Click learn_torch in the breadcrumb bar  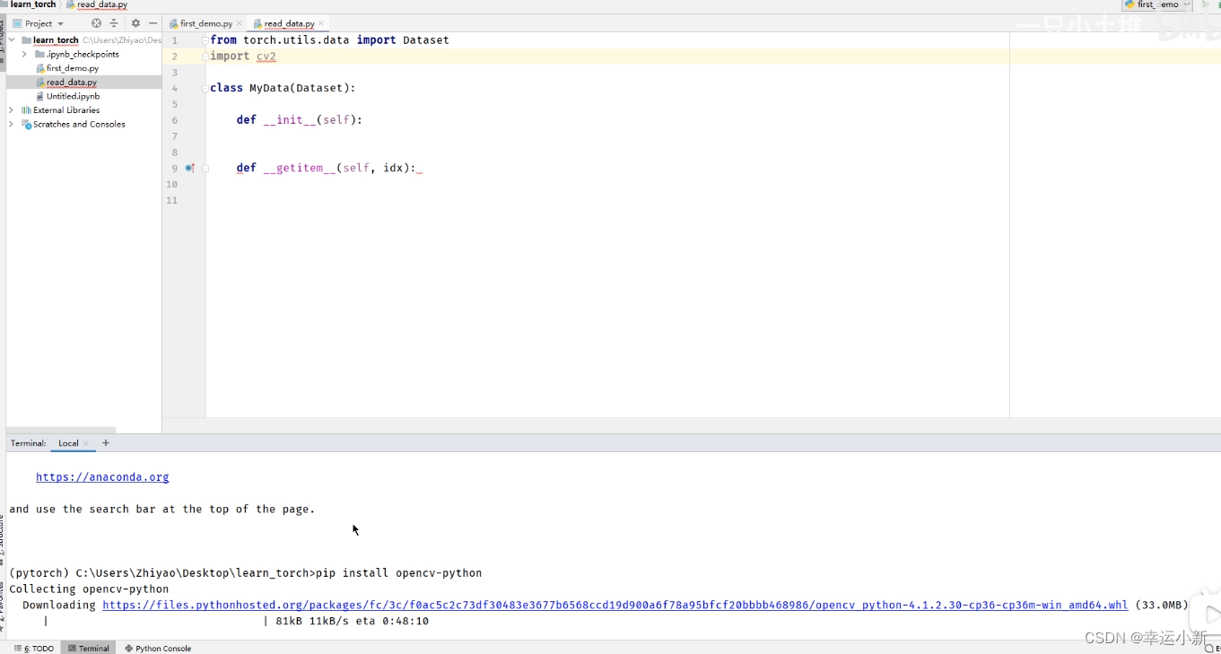[x=33, y=4]
